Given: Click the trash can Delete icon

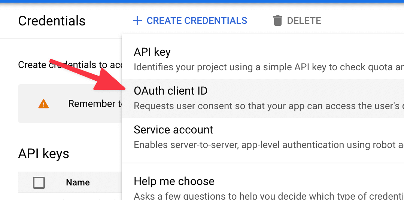Looking at the screenshot, I should point(277,21).
